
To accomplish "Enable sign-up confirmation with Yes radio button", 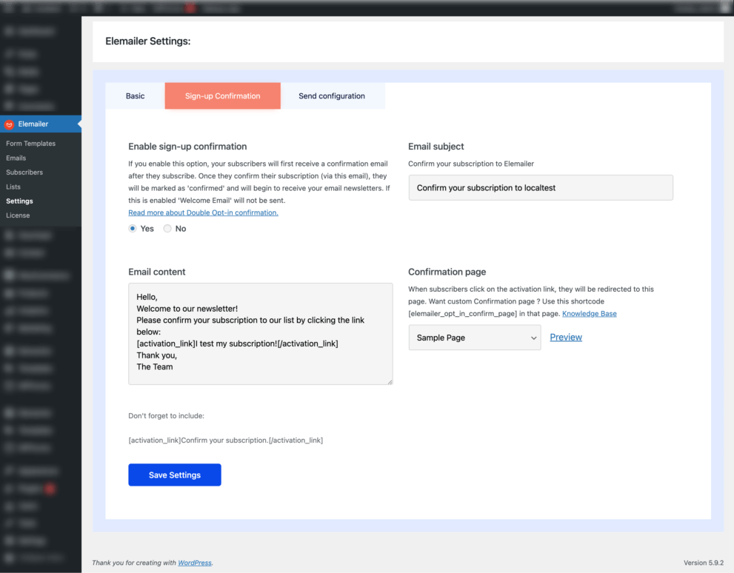I will click(x=131, y=229).
